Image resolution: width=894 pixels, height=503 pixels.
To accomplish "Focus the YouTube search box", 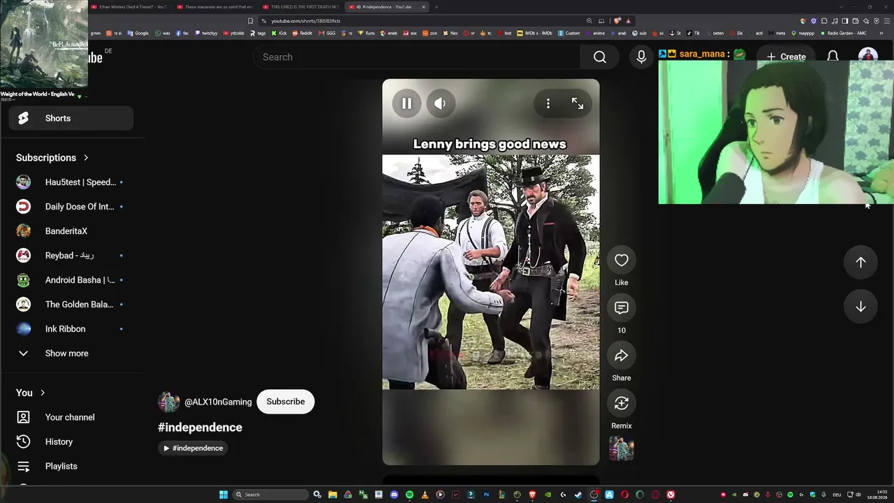I will click(x=416, y=57).
